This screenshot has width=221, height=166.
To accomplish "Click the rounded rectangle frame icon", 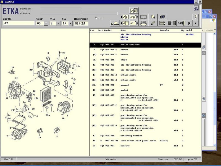I will tap(143, 17).
